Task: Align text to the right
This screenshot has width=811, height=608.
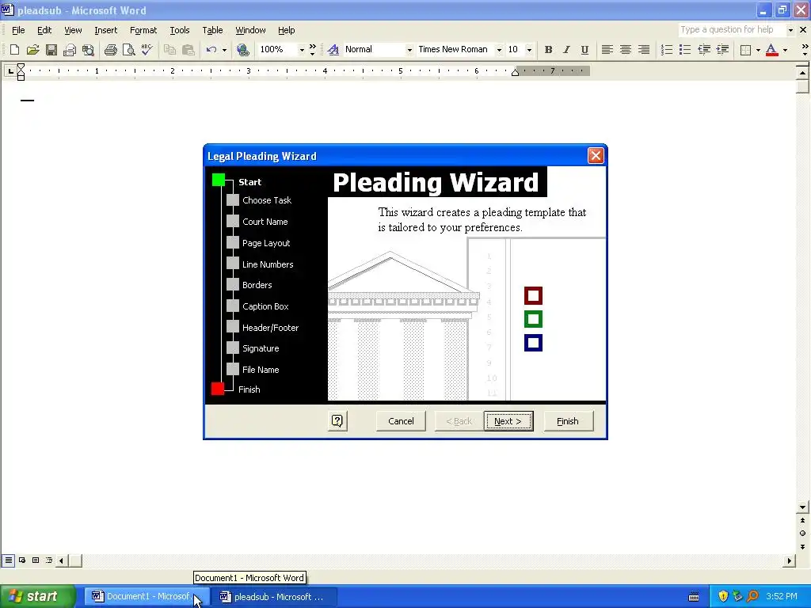Action: tap(644, 50)
